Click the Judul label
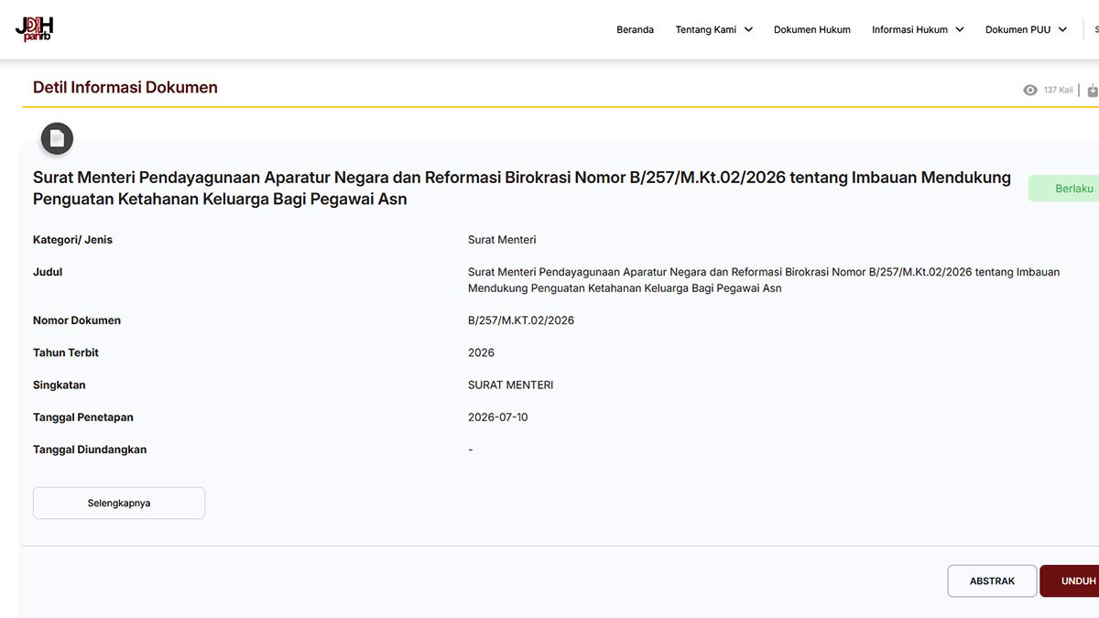This screenshot has height=618, width=1099. coord(48,272)
